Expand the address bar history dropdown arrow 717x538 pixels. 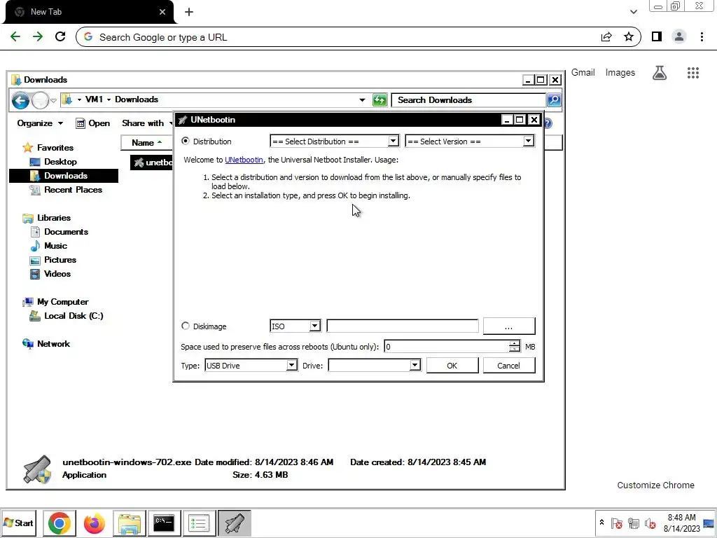[x=362, y=99]
